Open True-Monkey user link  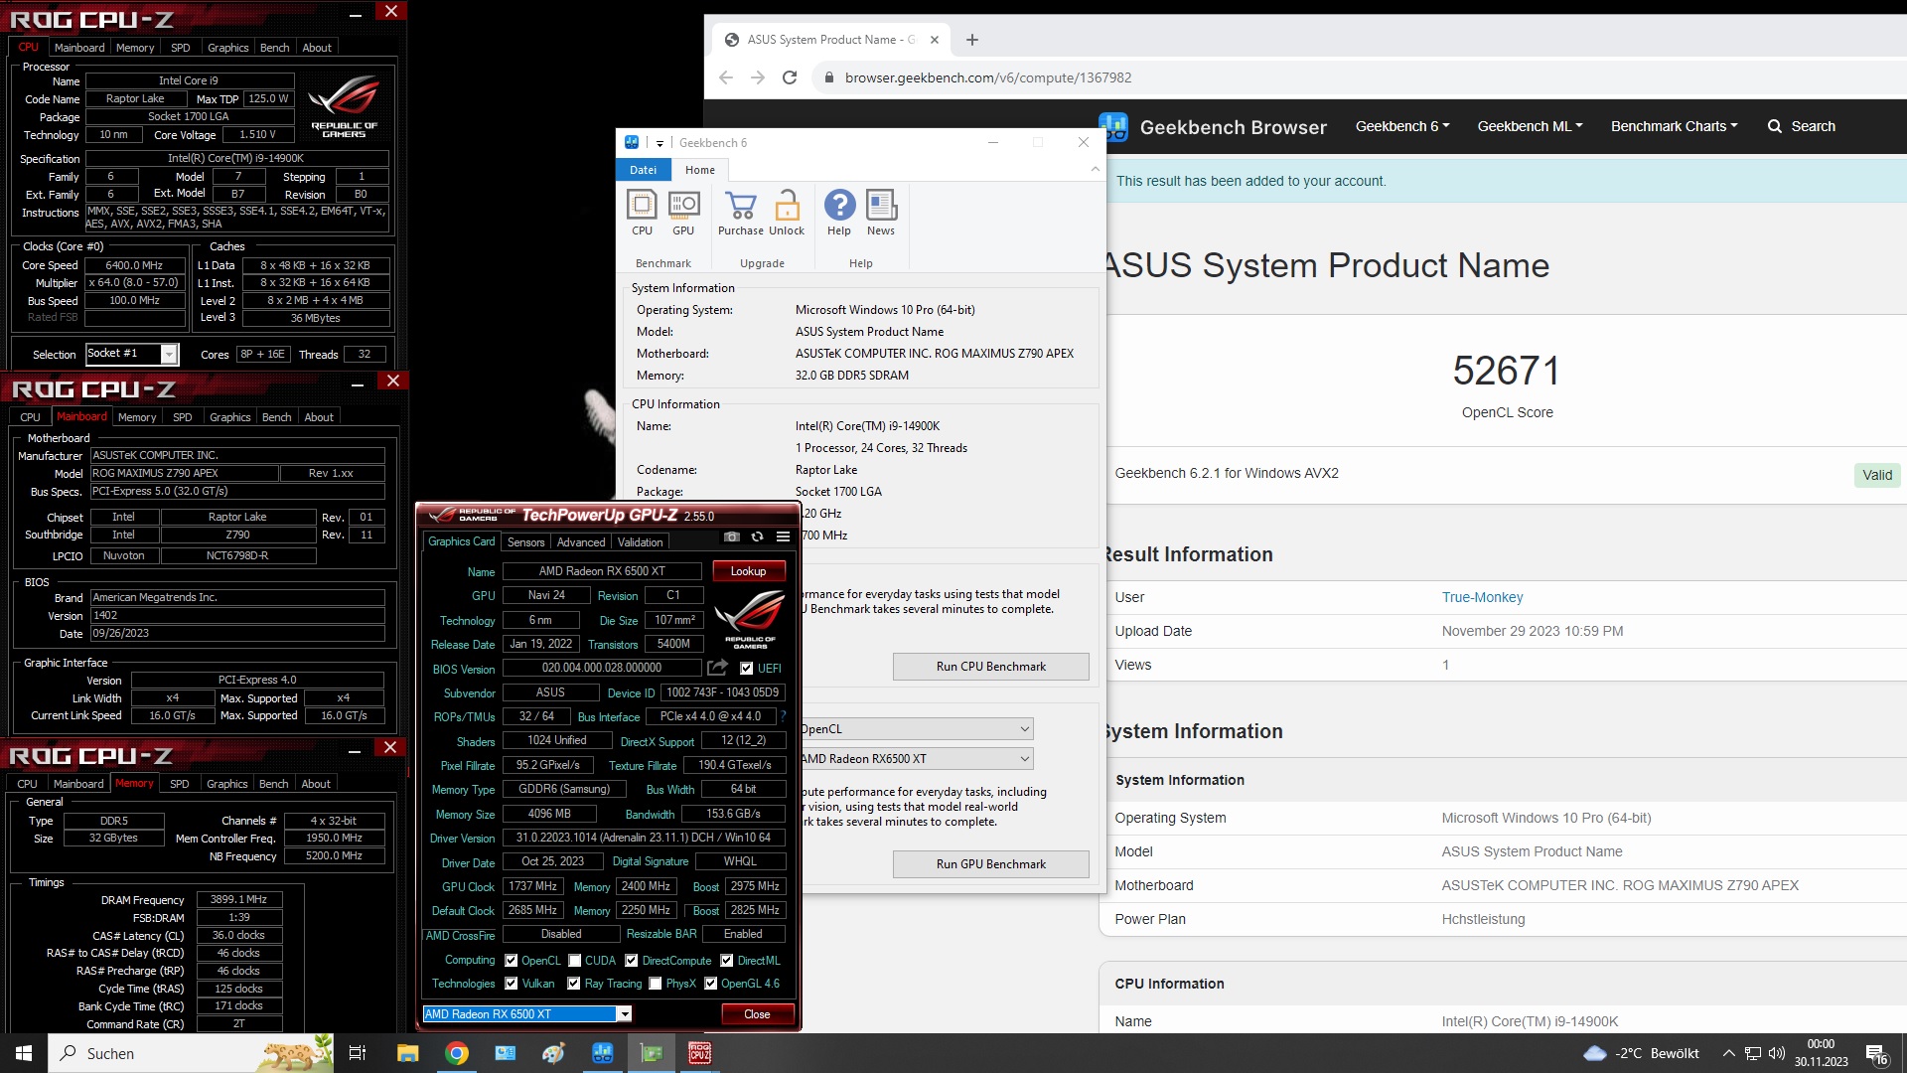(1482, 597)
